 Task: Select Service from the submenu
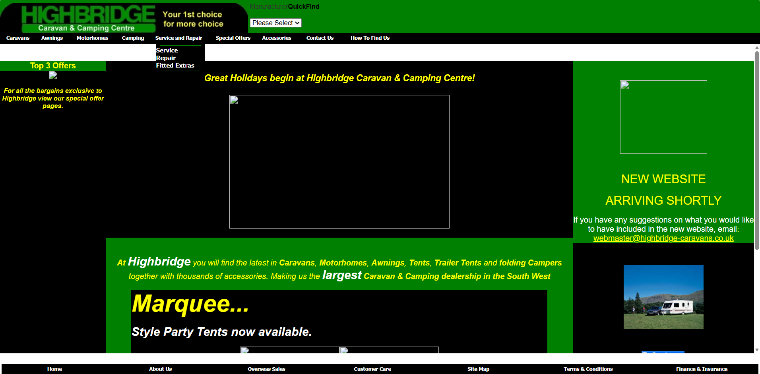click(167, 50)
